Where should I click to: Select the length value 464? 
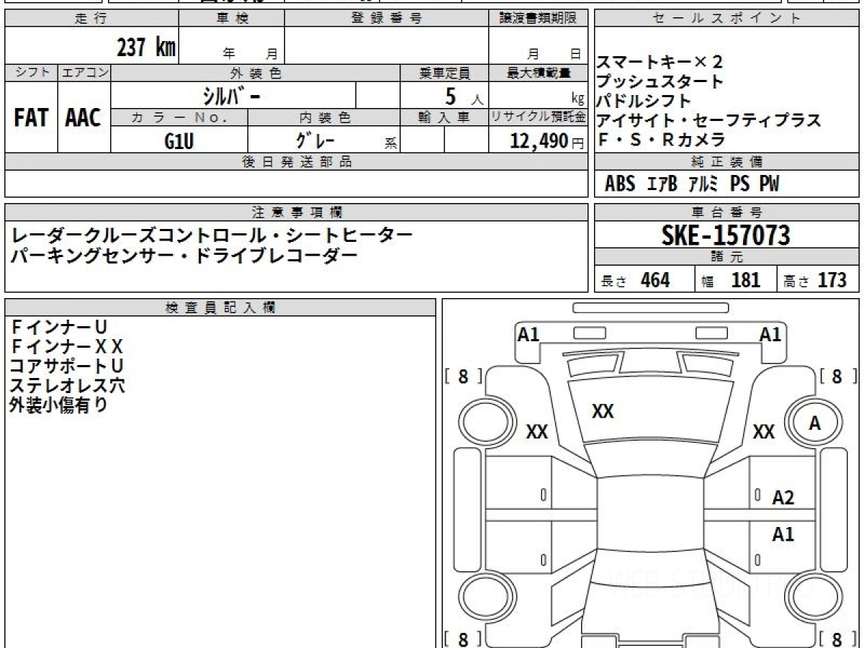coord(655,280)
